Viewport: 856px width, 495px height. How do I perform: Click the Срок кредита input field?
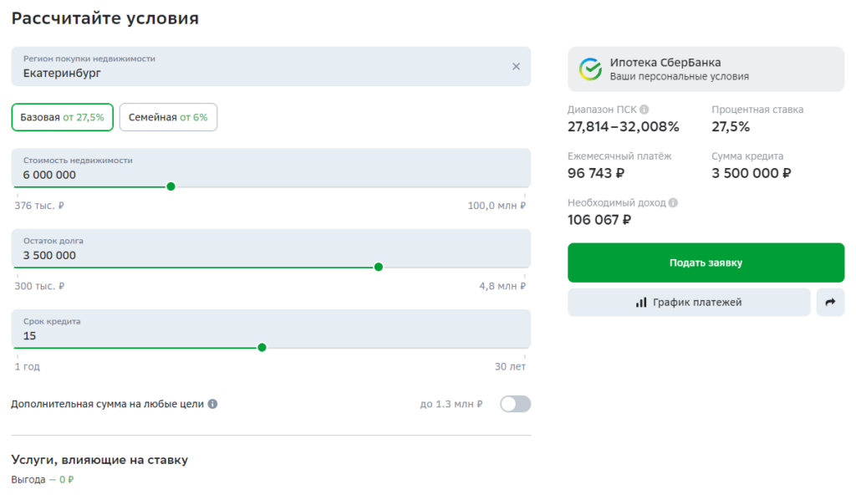(x=251, y=335)
